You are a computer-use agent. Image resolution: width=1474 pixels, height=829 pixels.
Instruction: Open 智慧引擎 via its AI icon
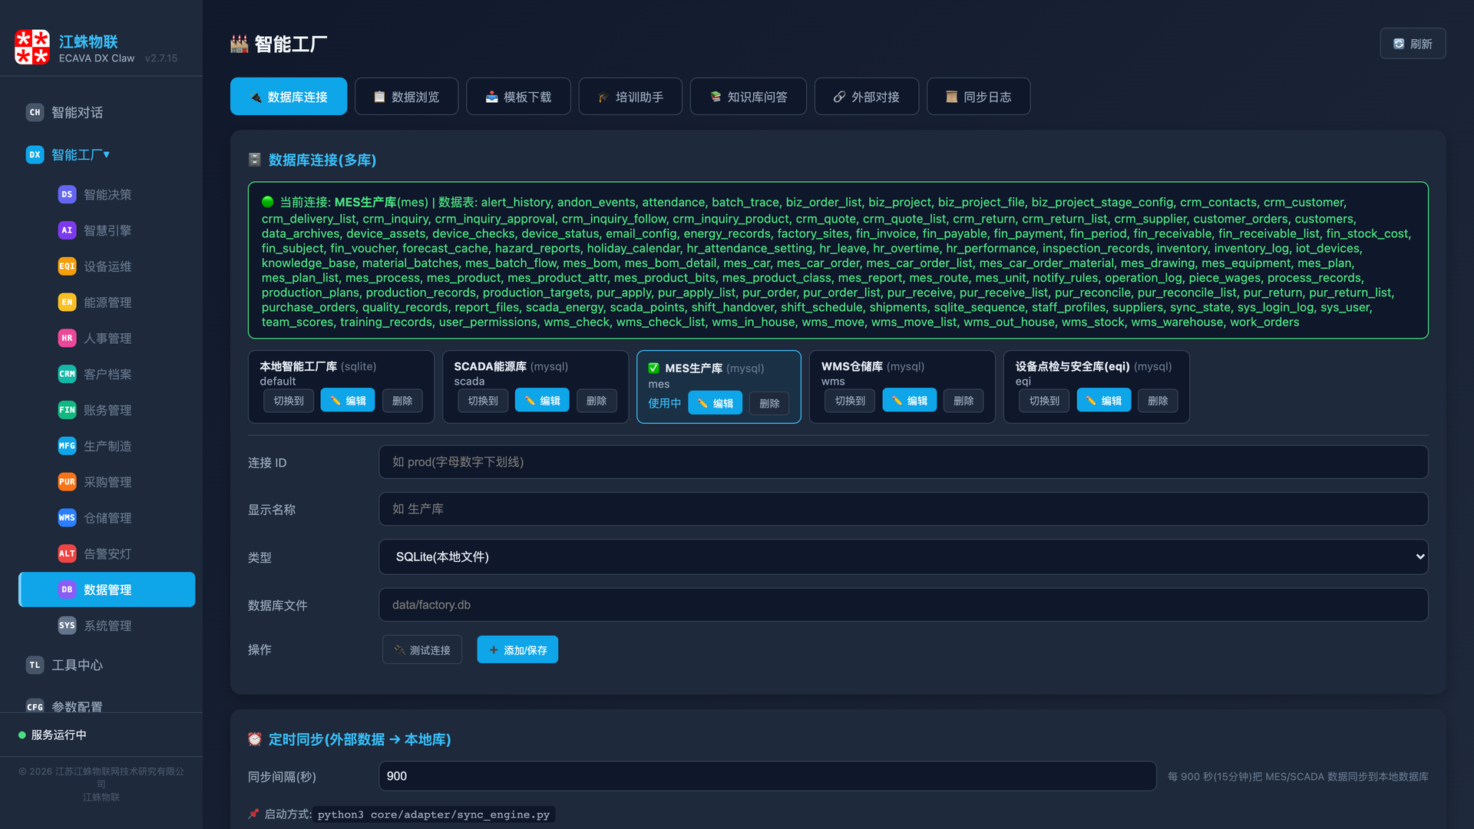point(67,230)
